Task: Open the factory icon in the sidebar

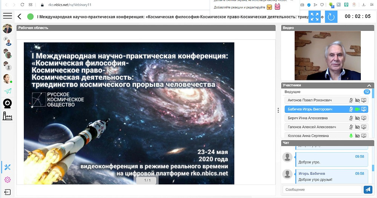Action: click(x=7, y=116)
